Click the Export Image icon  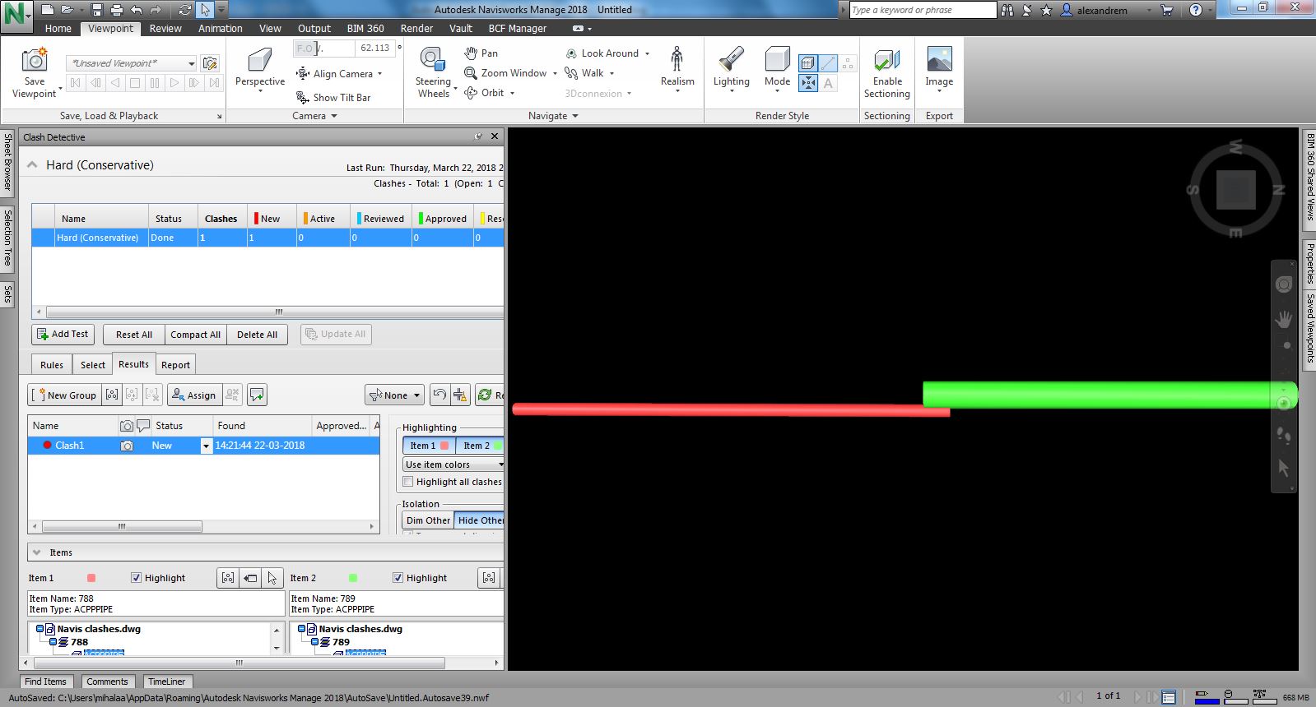click(938, 61)
